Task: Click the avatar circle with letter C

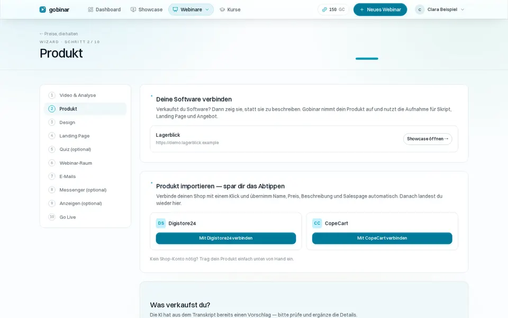Action: 420,10
